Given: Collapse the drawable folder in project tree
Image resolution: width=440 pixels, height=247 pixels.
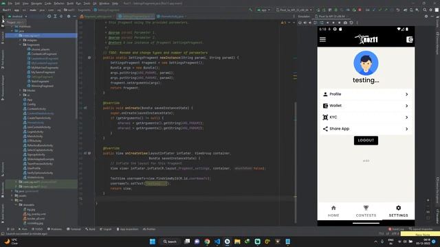Looking at the screenshot, I should (16, 205).
